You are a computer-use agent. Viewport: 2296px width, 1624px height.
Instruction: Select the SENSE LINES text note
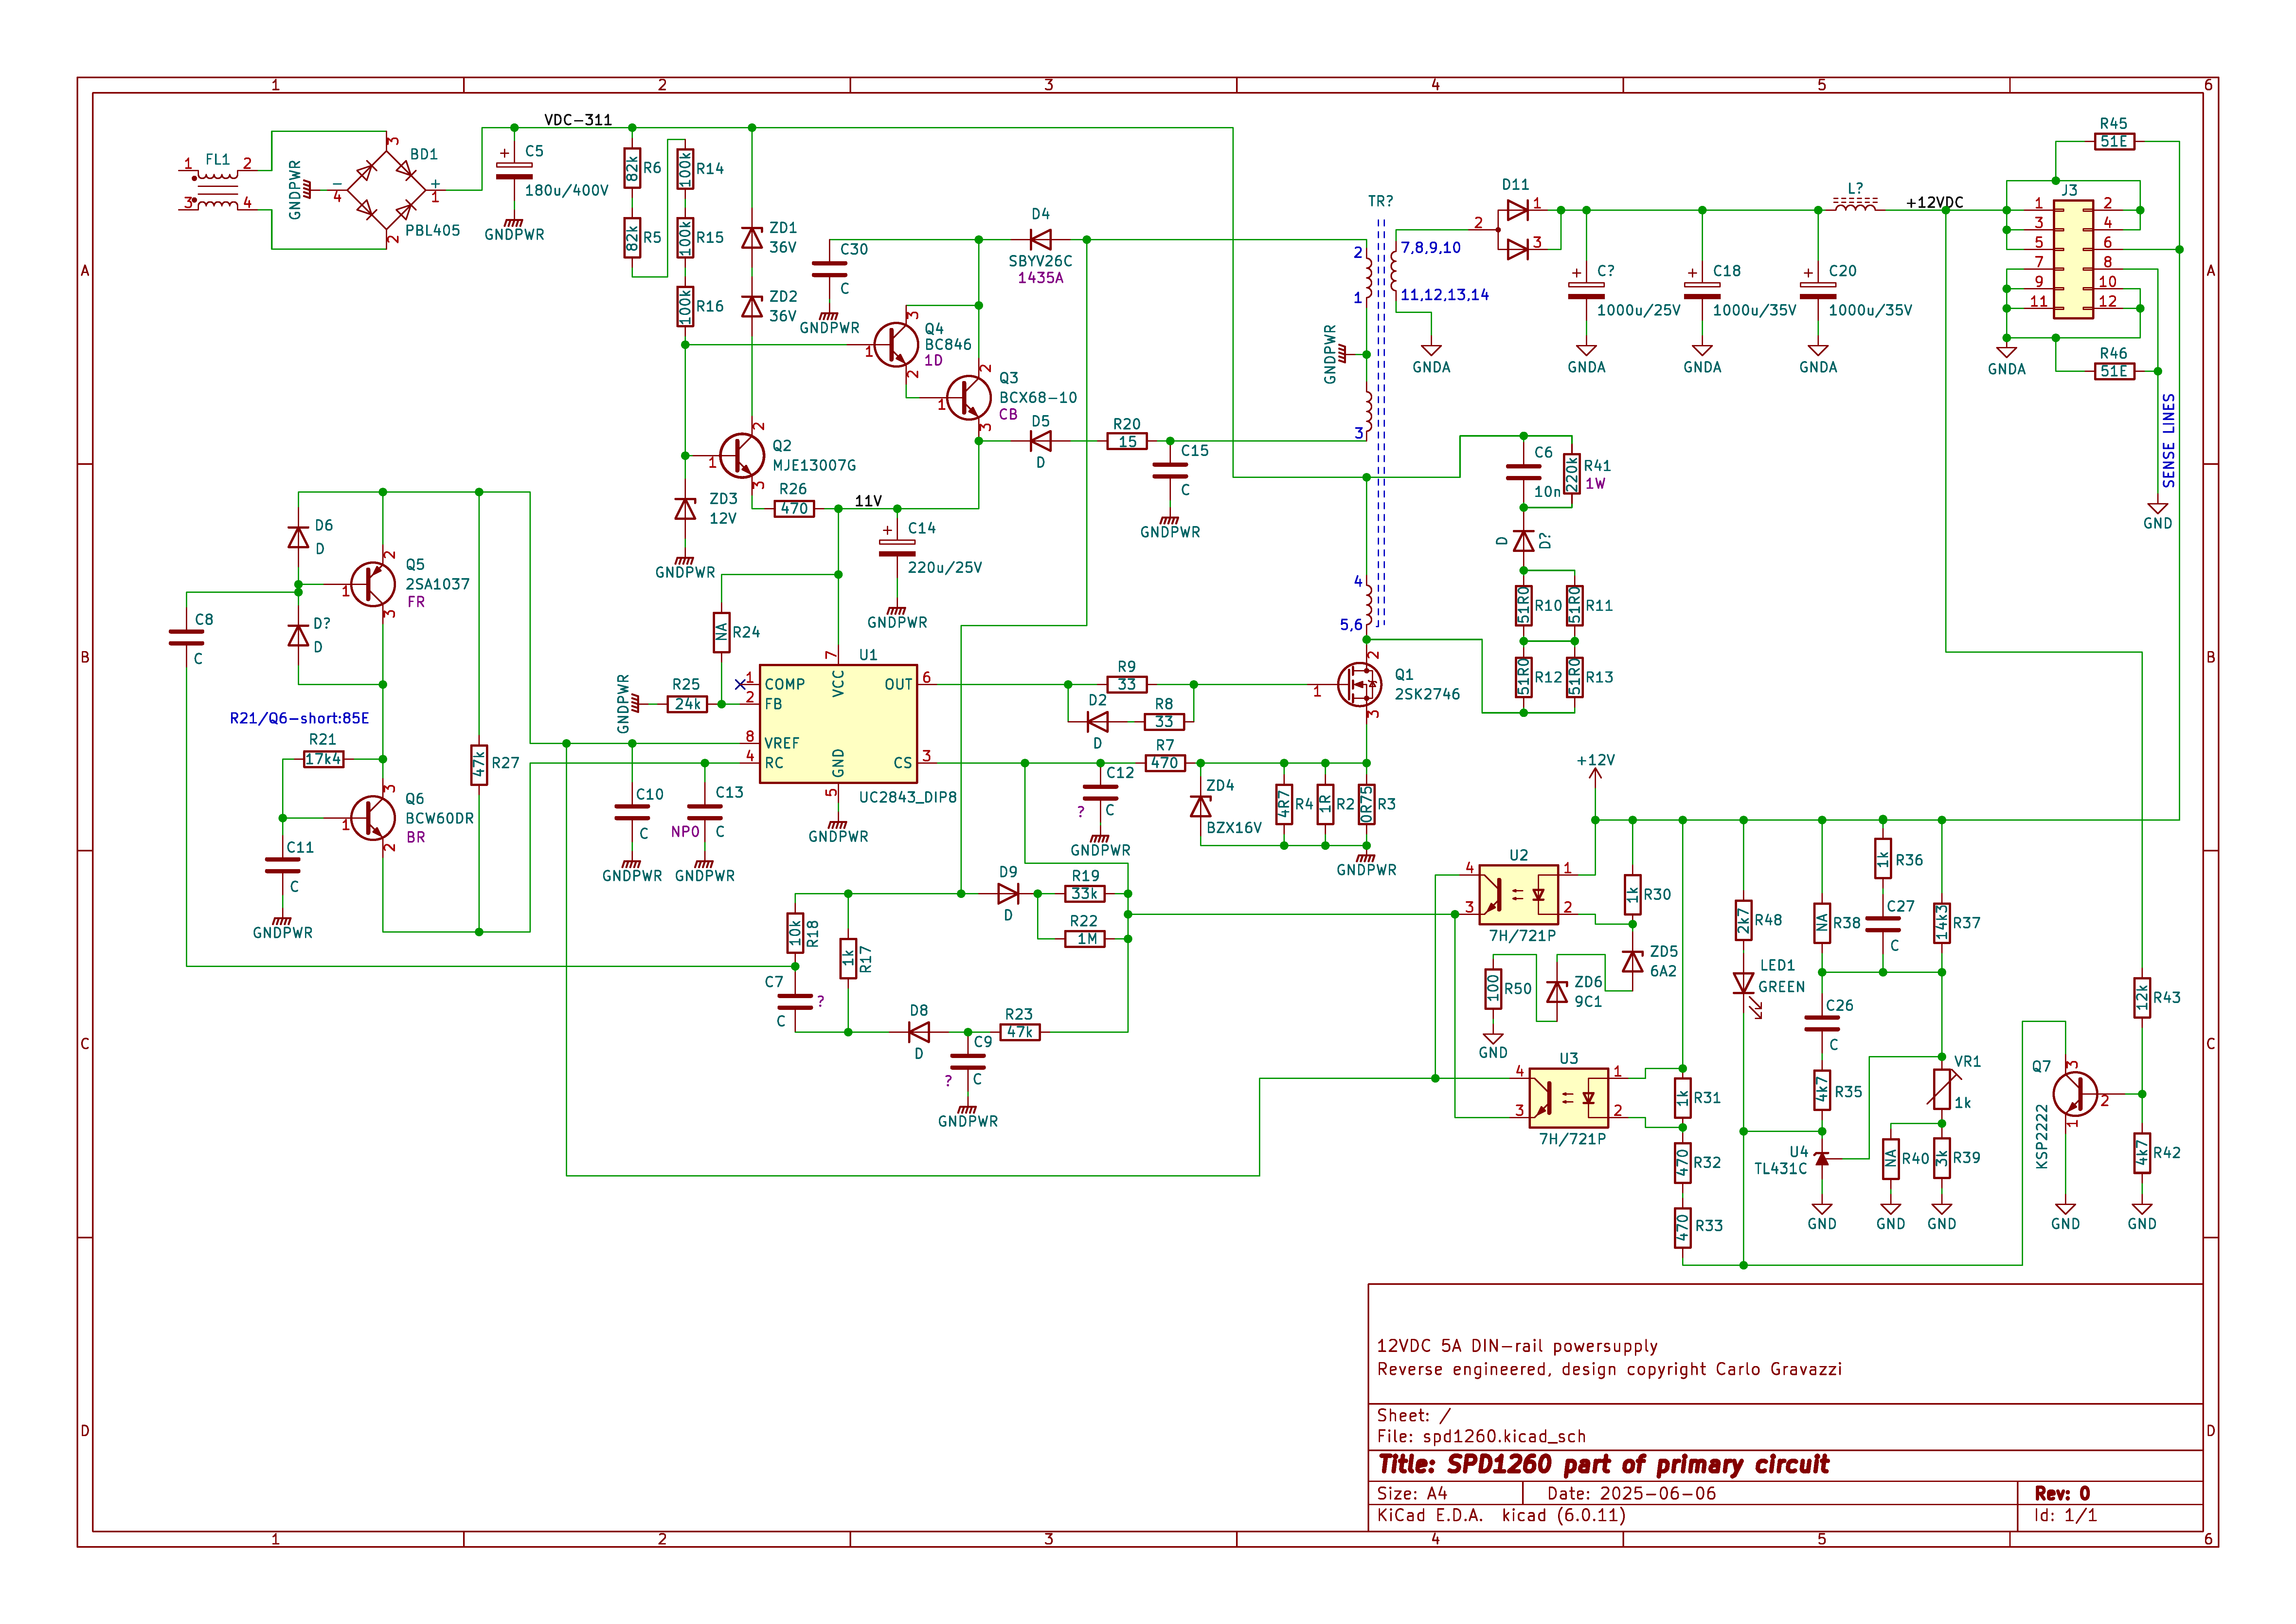(2168, 440)
